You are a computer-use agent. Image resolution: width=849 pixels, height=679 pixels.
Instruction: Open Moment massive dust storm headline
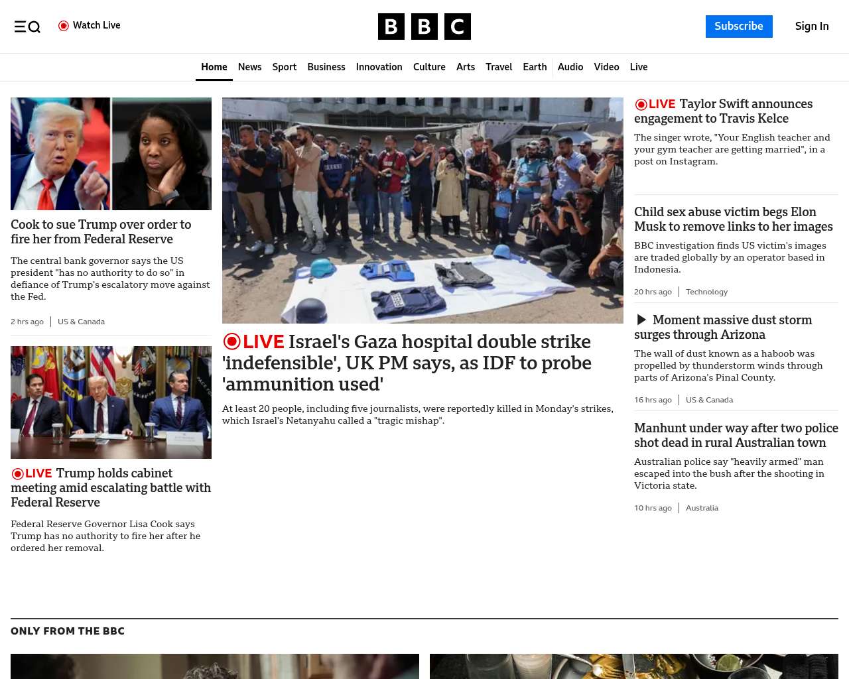click(723, 328)
